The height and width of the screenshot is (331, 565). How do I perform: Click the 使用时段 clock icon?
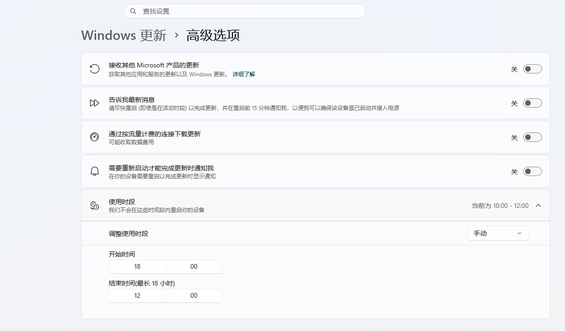95,206
